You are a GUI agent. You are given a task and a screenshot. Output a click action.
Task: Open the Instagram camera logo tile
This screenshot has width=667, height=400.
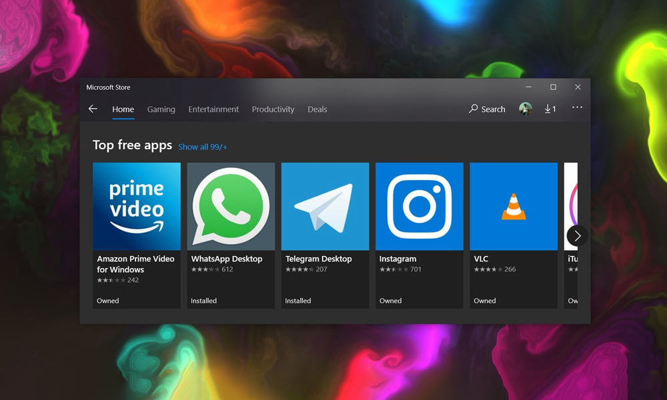click(420, 206)
